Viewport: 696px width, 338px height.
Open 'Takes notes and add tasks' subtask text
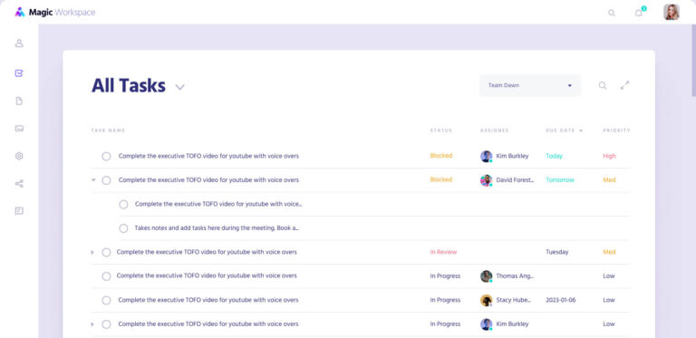pyautogui.click(x=217, y=228)
